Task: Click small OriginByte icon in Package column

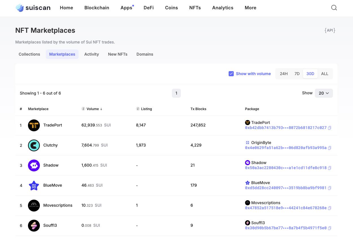Action: [x=248, y=143]
